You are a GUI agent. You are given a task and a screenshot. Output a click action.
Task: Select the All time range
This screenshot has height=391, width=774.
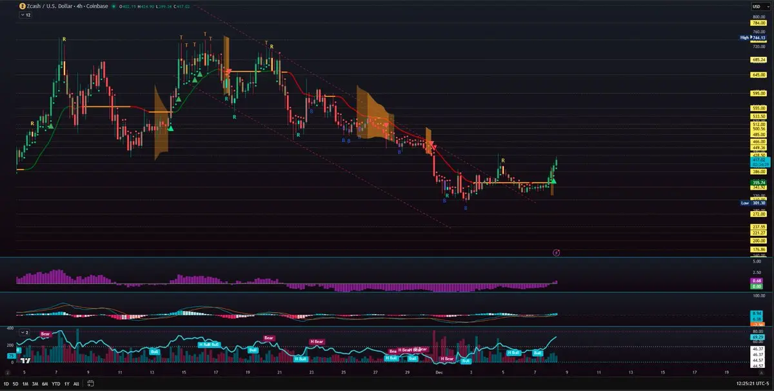tap(76, 384)
